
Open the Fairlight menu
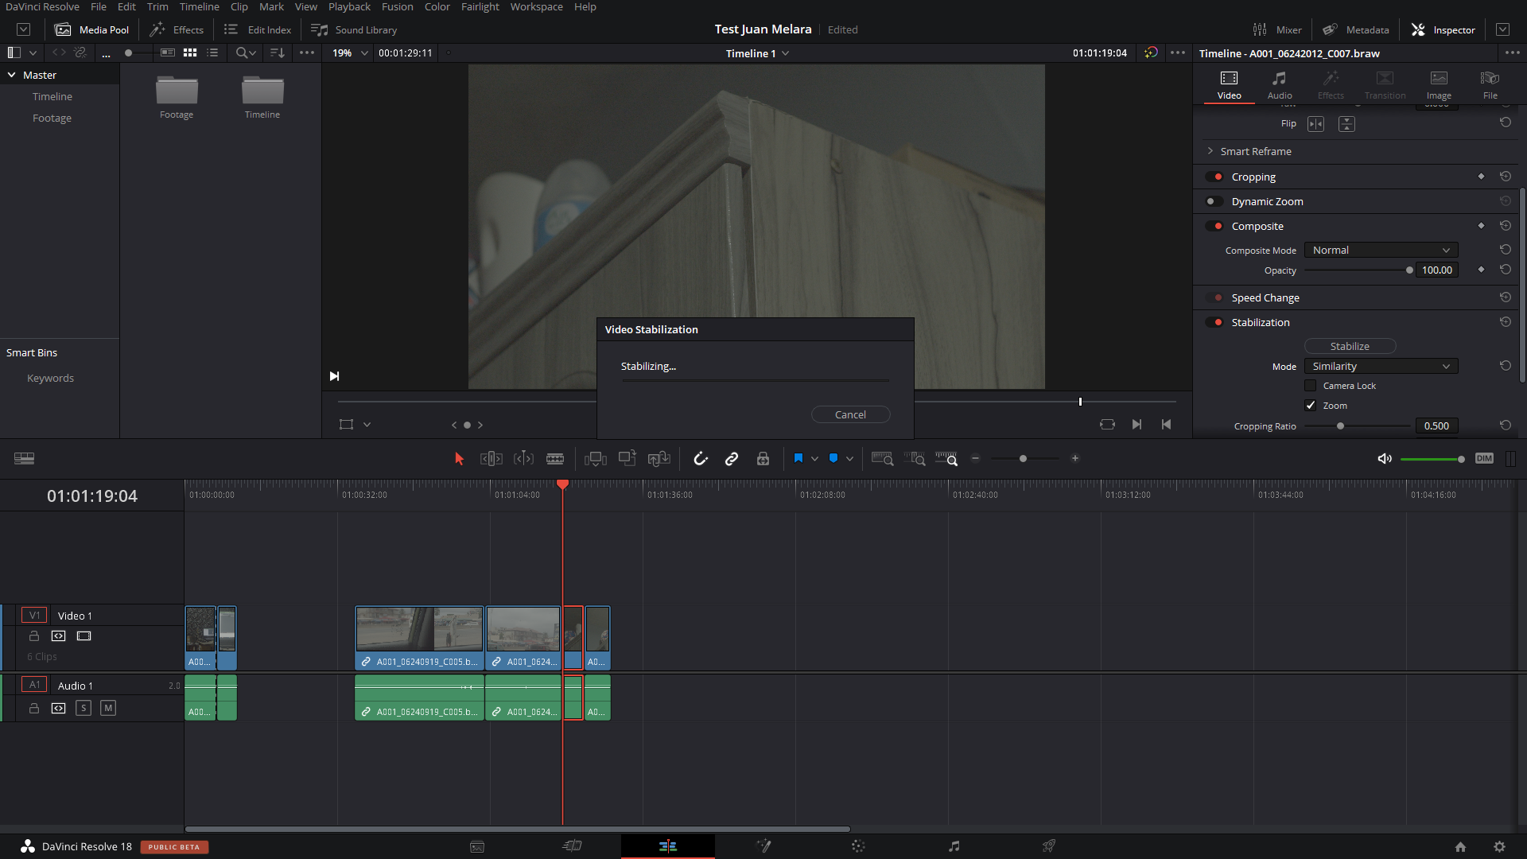[x=480, y=7]
